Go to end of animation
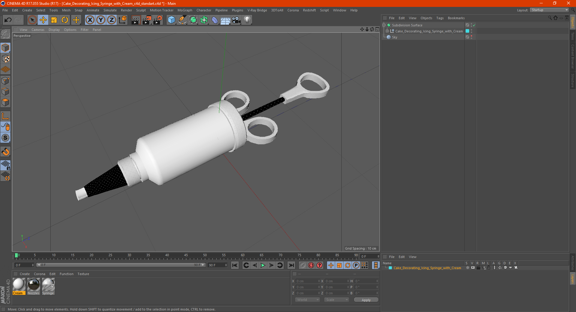Viewport: 576px width, 312px height. [291, 265]
